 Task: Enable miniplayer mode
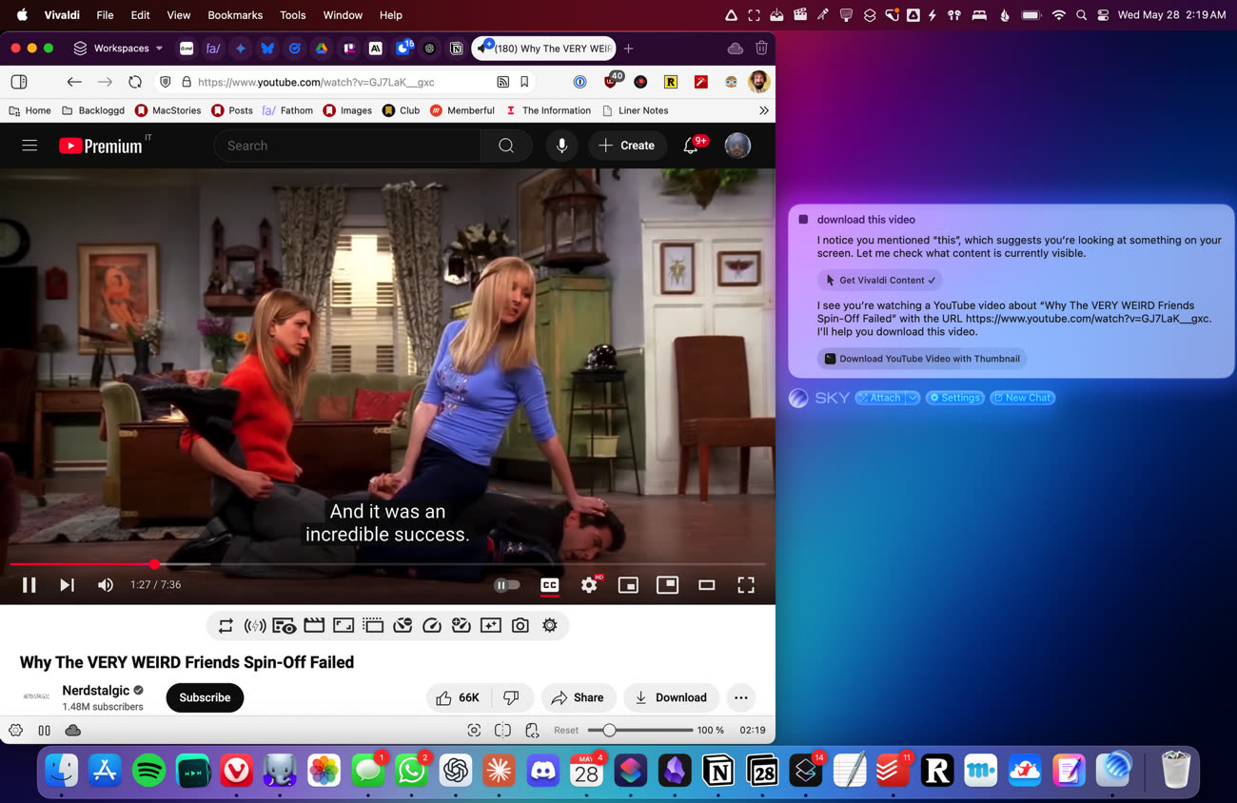point(628,585)
